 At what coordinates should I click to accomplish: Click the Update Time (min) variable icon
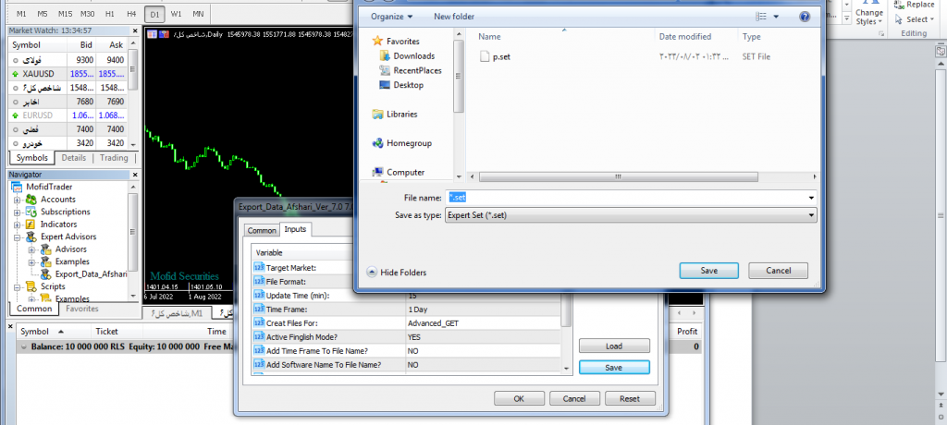[259, 296]
